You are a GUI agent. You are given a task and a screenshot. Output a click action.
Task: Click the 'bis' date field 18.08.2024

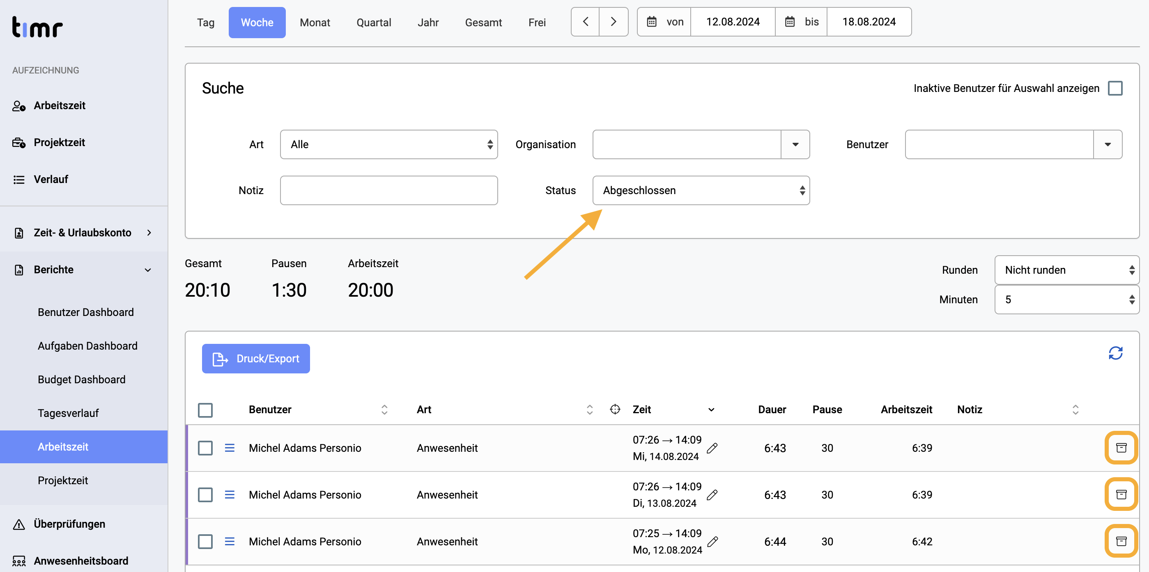pyautogui.click(x=869, y=22)
